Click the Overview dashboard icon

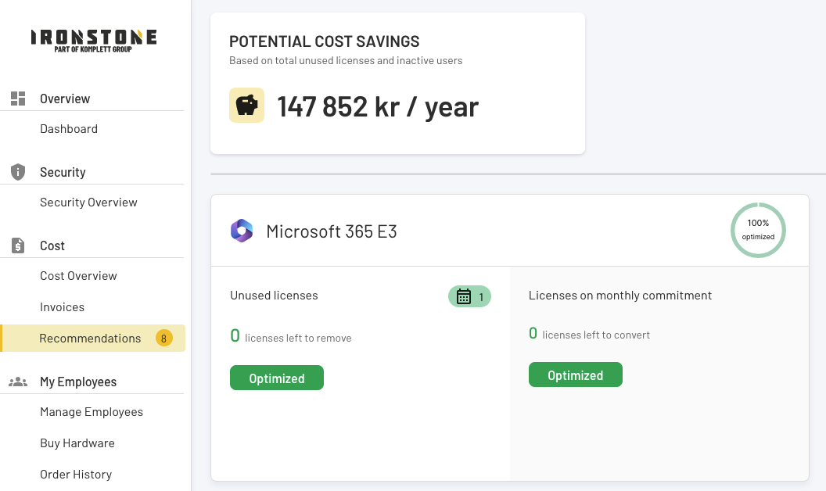click(18, 99)
